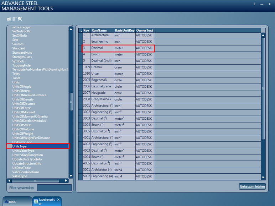
Task: Select the Units list entry
Action: click(16, 82)
